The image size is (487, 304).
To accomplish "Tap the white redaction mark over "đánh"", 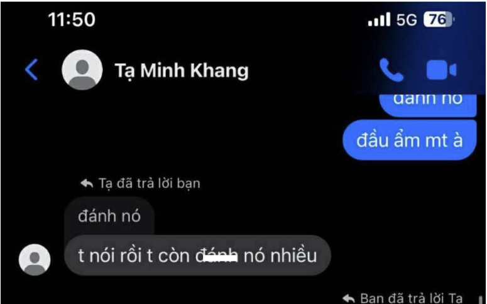I will [x=221, y=257].
